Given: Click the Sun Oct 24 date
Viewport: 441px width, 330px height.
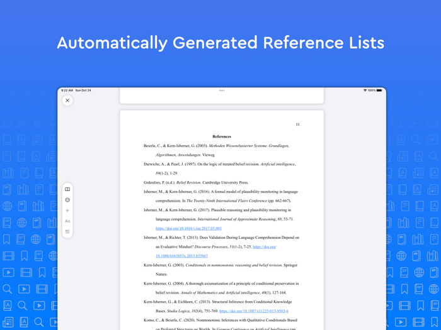Looking at the screenshot, I should pos(83,91).
